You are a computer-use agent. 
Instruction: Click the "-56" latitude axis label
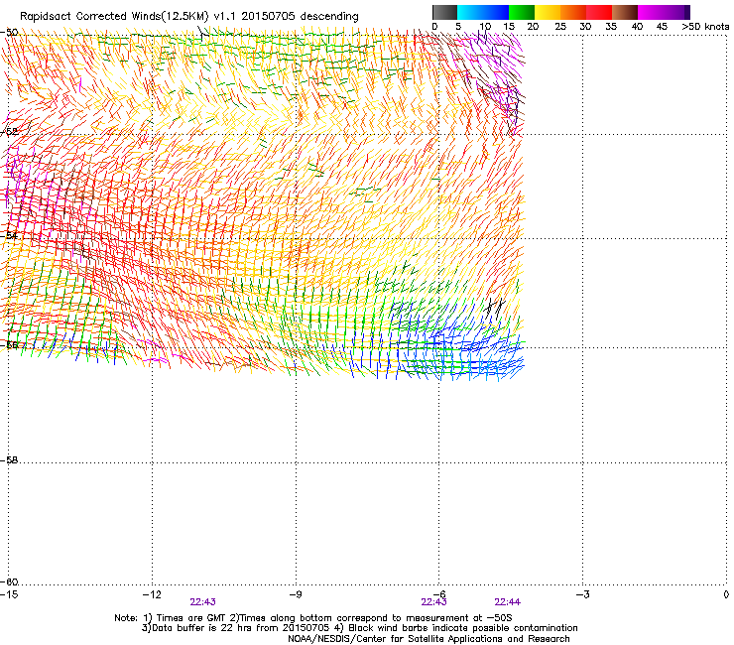tap(9, 344)
